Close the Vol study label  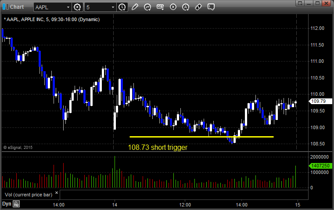[x=57, y=193]
